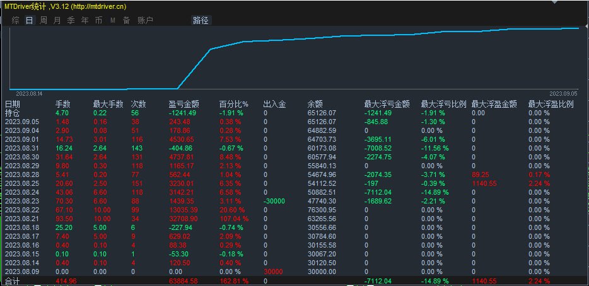Select the 持仓 open positions row label
This screenshot has height=286, width=589.
[13, 113]
